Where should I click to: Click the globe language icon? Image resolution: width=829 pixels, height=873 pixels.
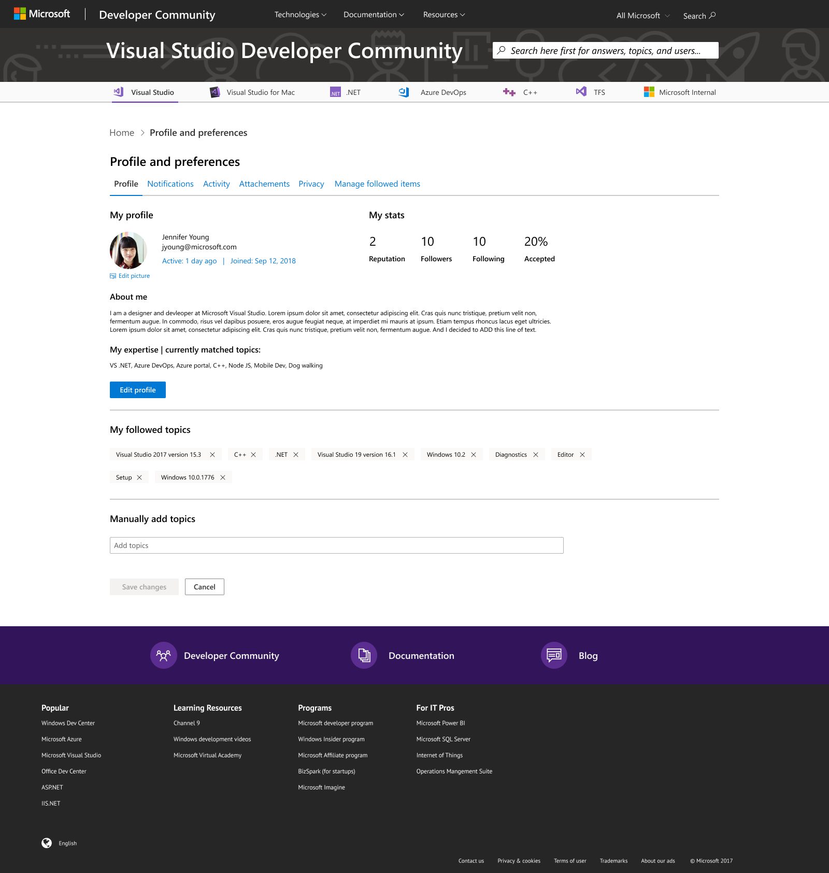pos(47,843)
